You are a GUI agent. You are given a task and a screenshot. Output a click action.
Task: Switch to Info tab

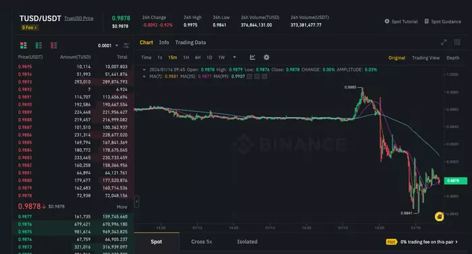[164, 42]
